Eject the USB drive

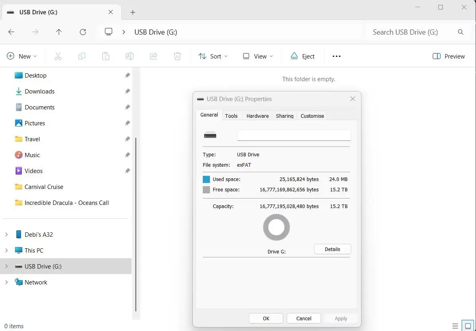point(302,56)
